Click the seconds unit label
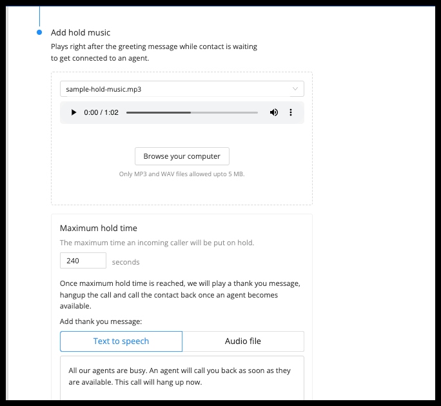 coord(126,262)
